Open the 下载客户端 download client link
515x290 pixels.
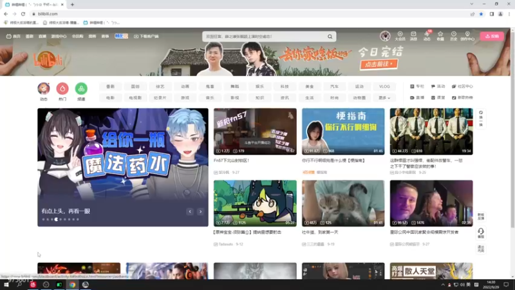coord(146,36)
